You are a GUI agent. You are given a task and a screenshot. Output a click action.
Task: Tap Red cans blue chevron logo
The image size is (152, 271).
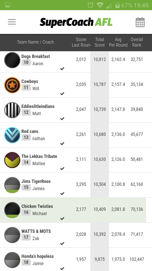point(12,135)
